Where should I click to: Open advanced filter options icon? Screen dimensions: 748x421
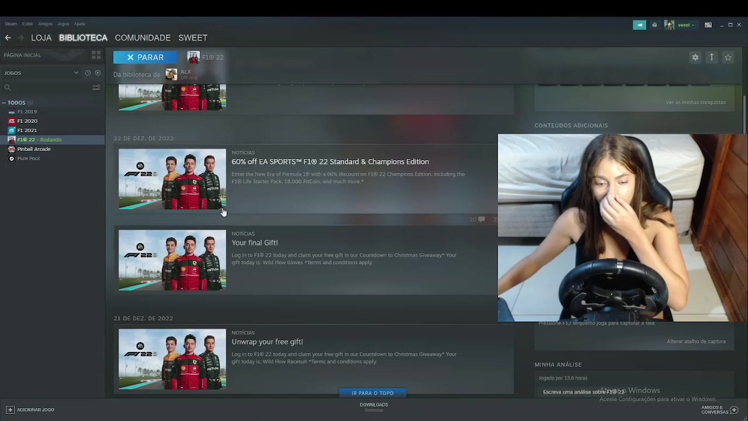(96, 88)
